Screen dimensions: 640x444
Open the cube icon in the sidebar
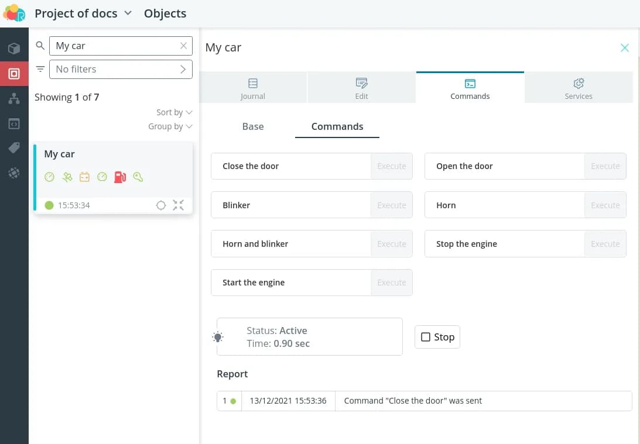click(x=14, y=49)
